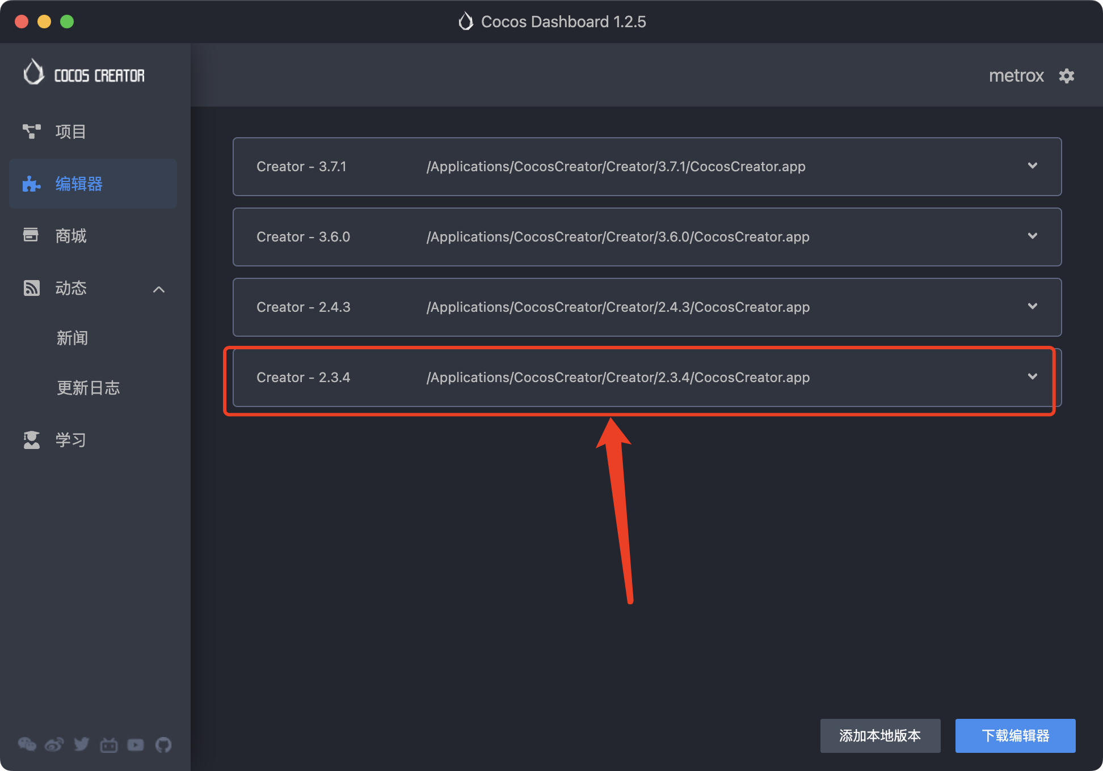The height and width of the screenshot is (771, 1103).
Task: Click the 3.7.1 CocosCreator.app path
Action: point(616,167)
